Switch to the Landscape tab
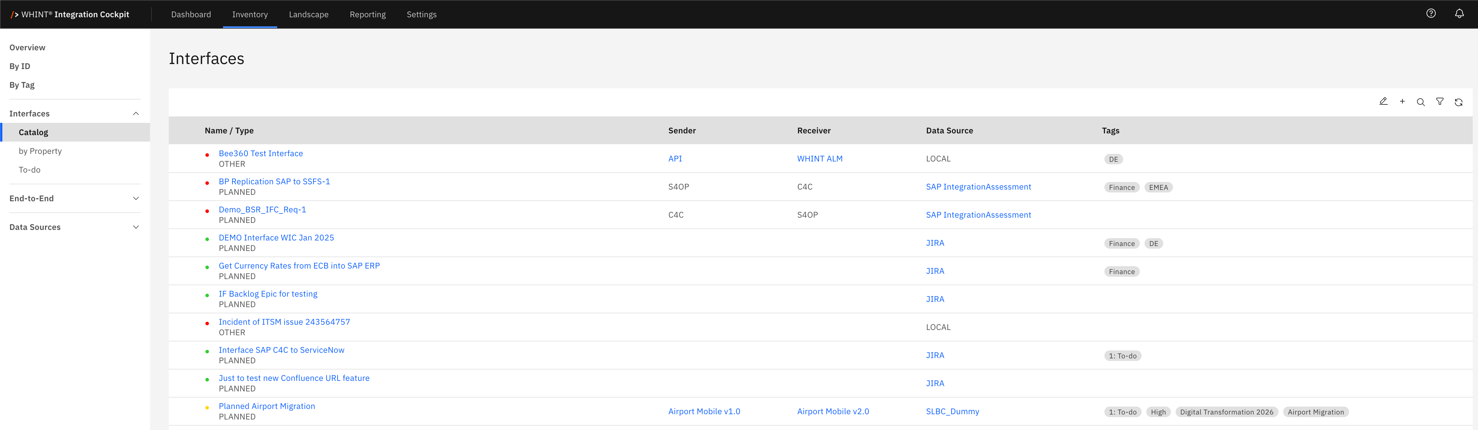 click(x=309, y=14)
